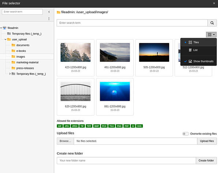Select the marketing-material folder

pos(27,62)
